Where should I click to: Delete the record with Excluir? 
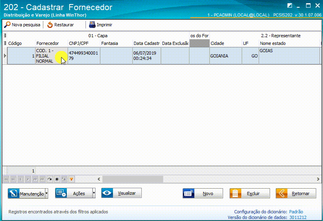(x=250, y=193)
